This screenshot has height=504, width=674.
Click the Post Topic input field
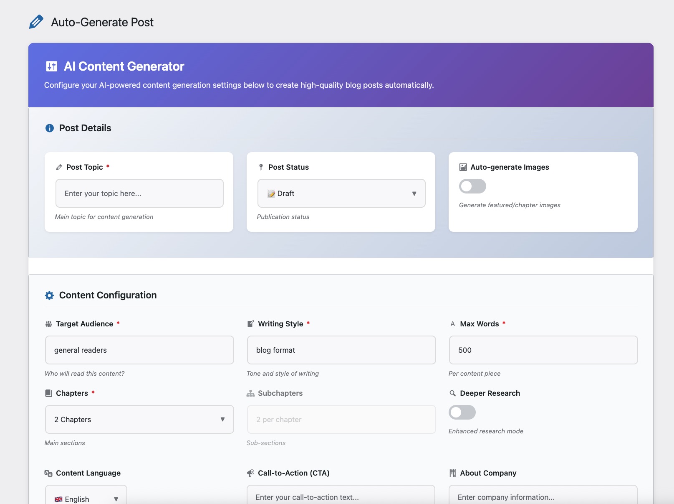point(139,193)
